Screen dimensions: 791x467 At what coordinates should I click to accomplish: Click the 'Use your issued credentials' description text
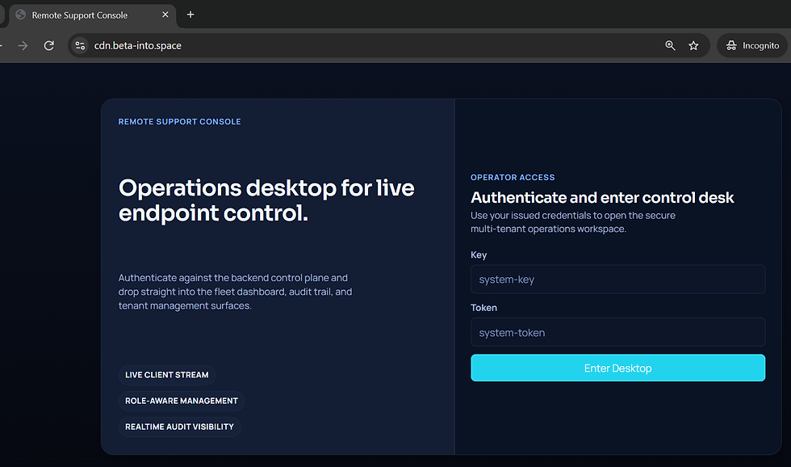(x=573, y=222)
